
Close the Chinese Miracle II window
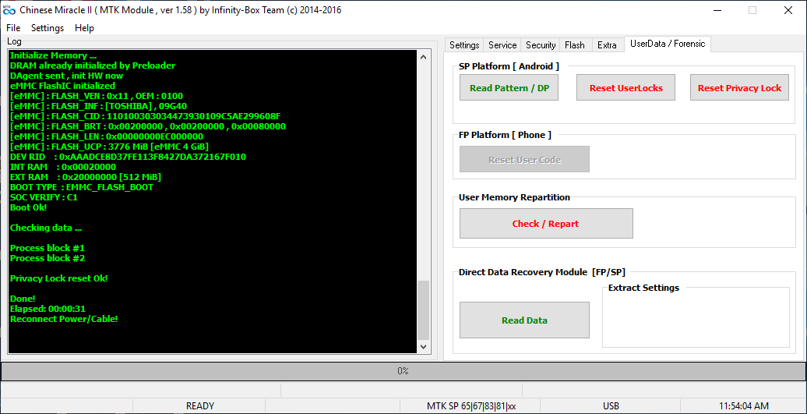[788, 10]
